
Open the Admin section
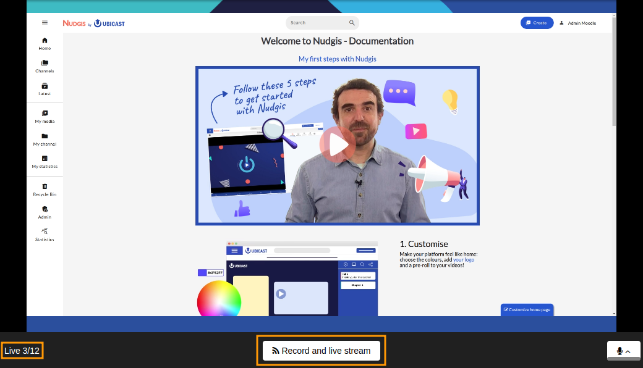click(x=45, y=212)
